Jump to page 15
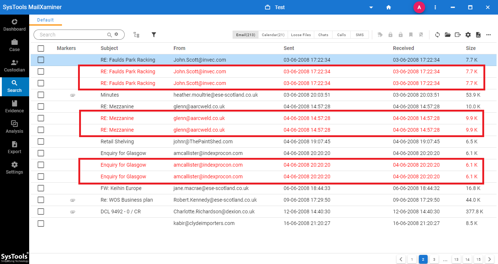Image resolution: width=498 pixels, height=264 pixels. (x=478, y=259)
